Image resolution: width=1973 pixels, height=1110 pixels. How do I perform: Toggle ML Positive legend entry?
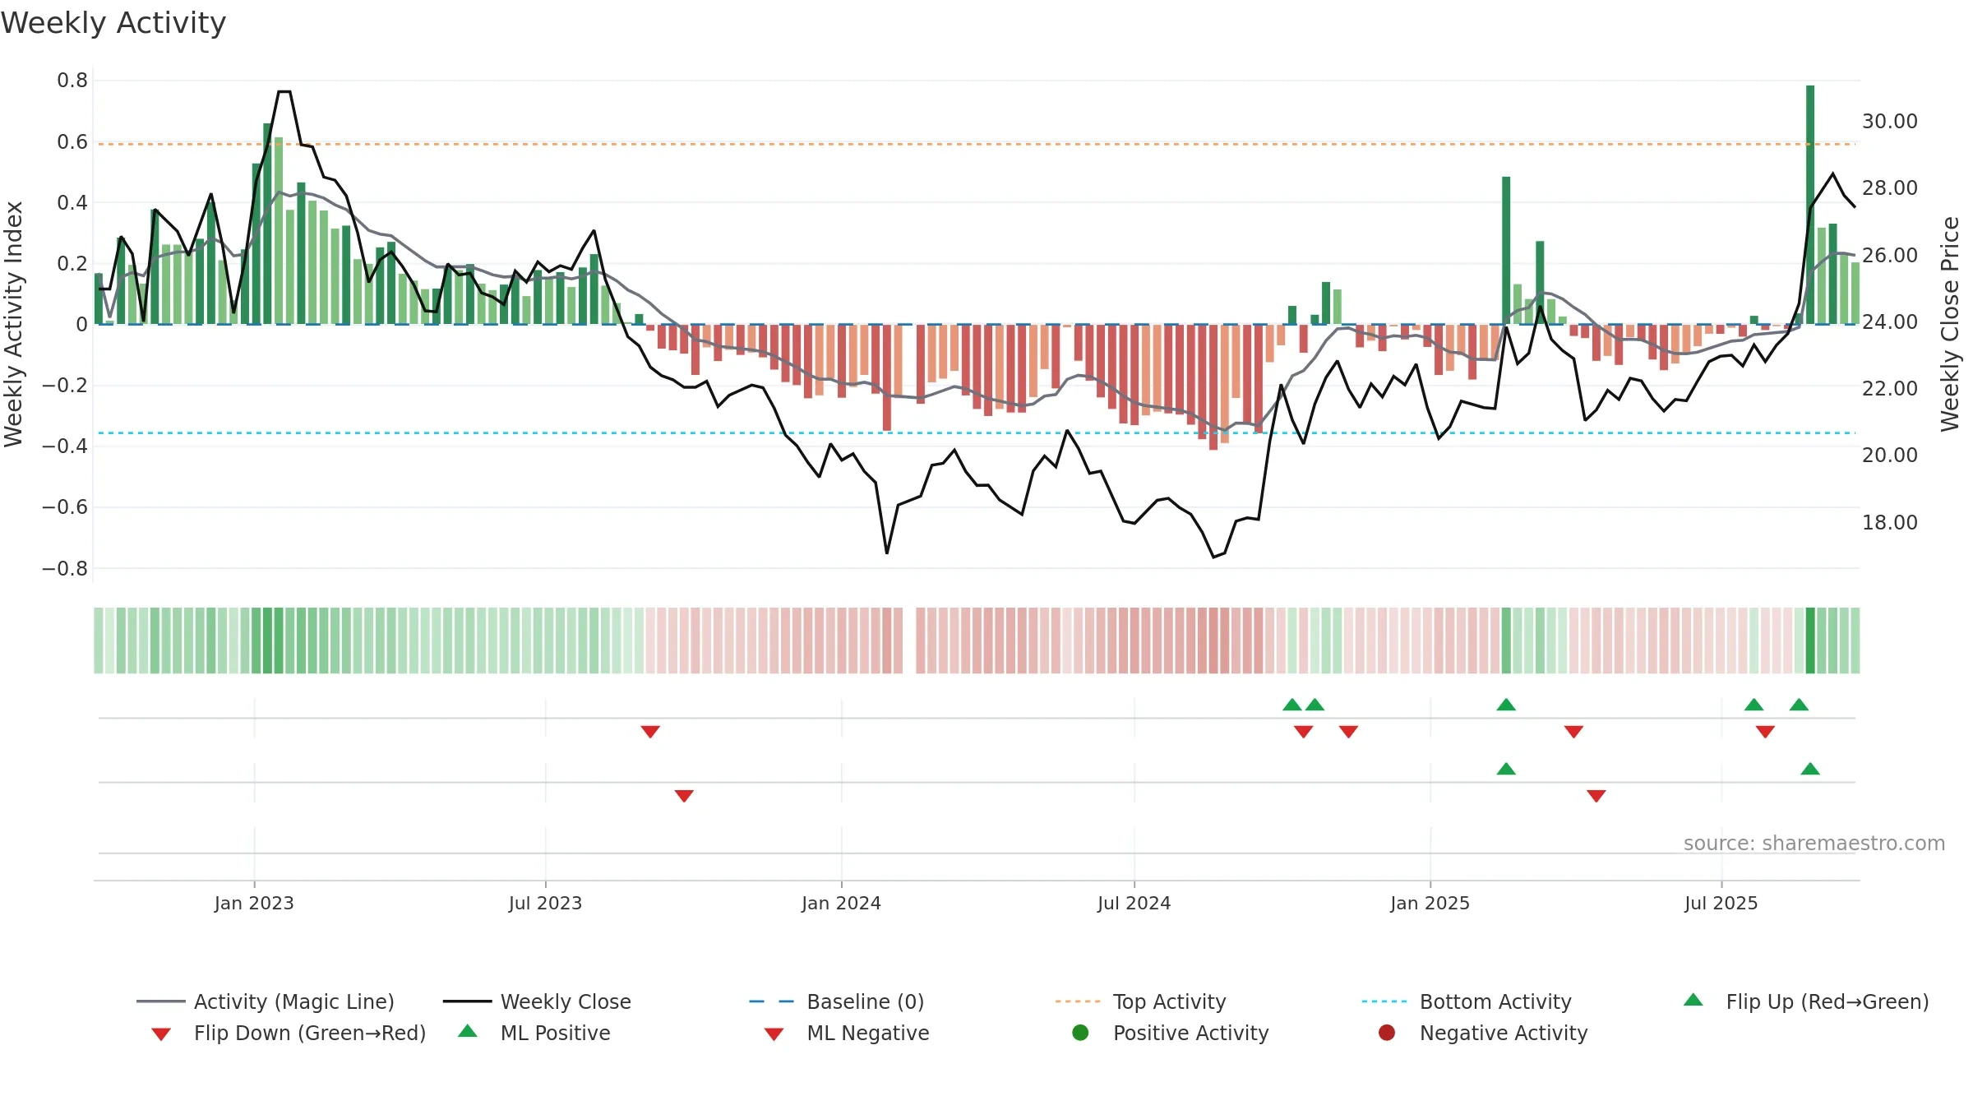(534, 1033)
